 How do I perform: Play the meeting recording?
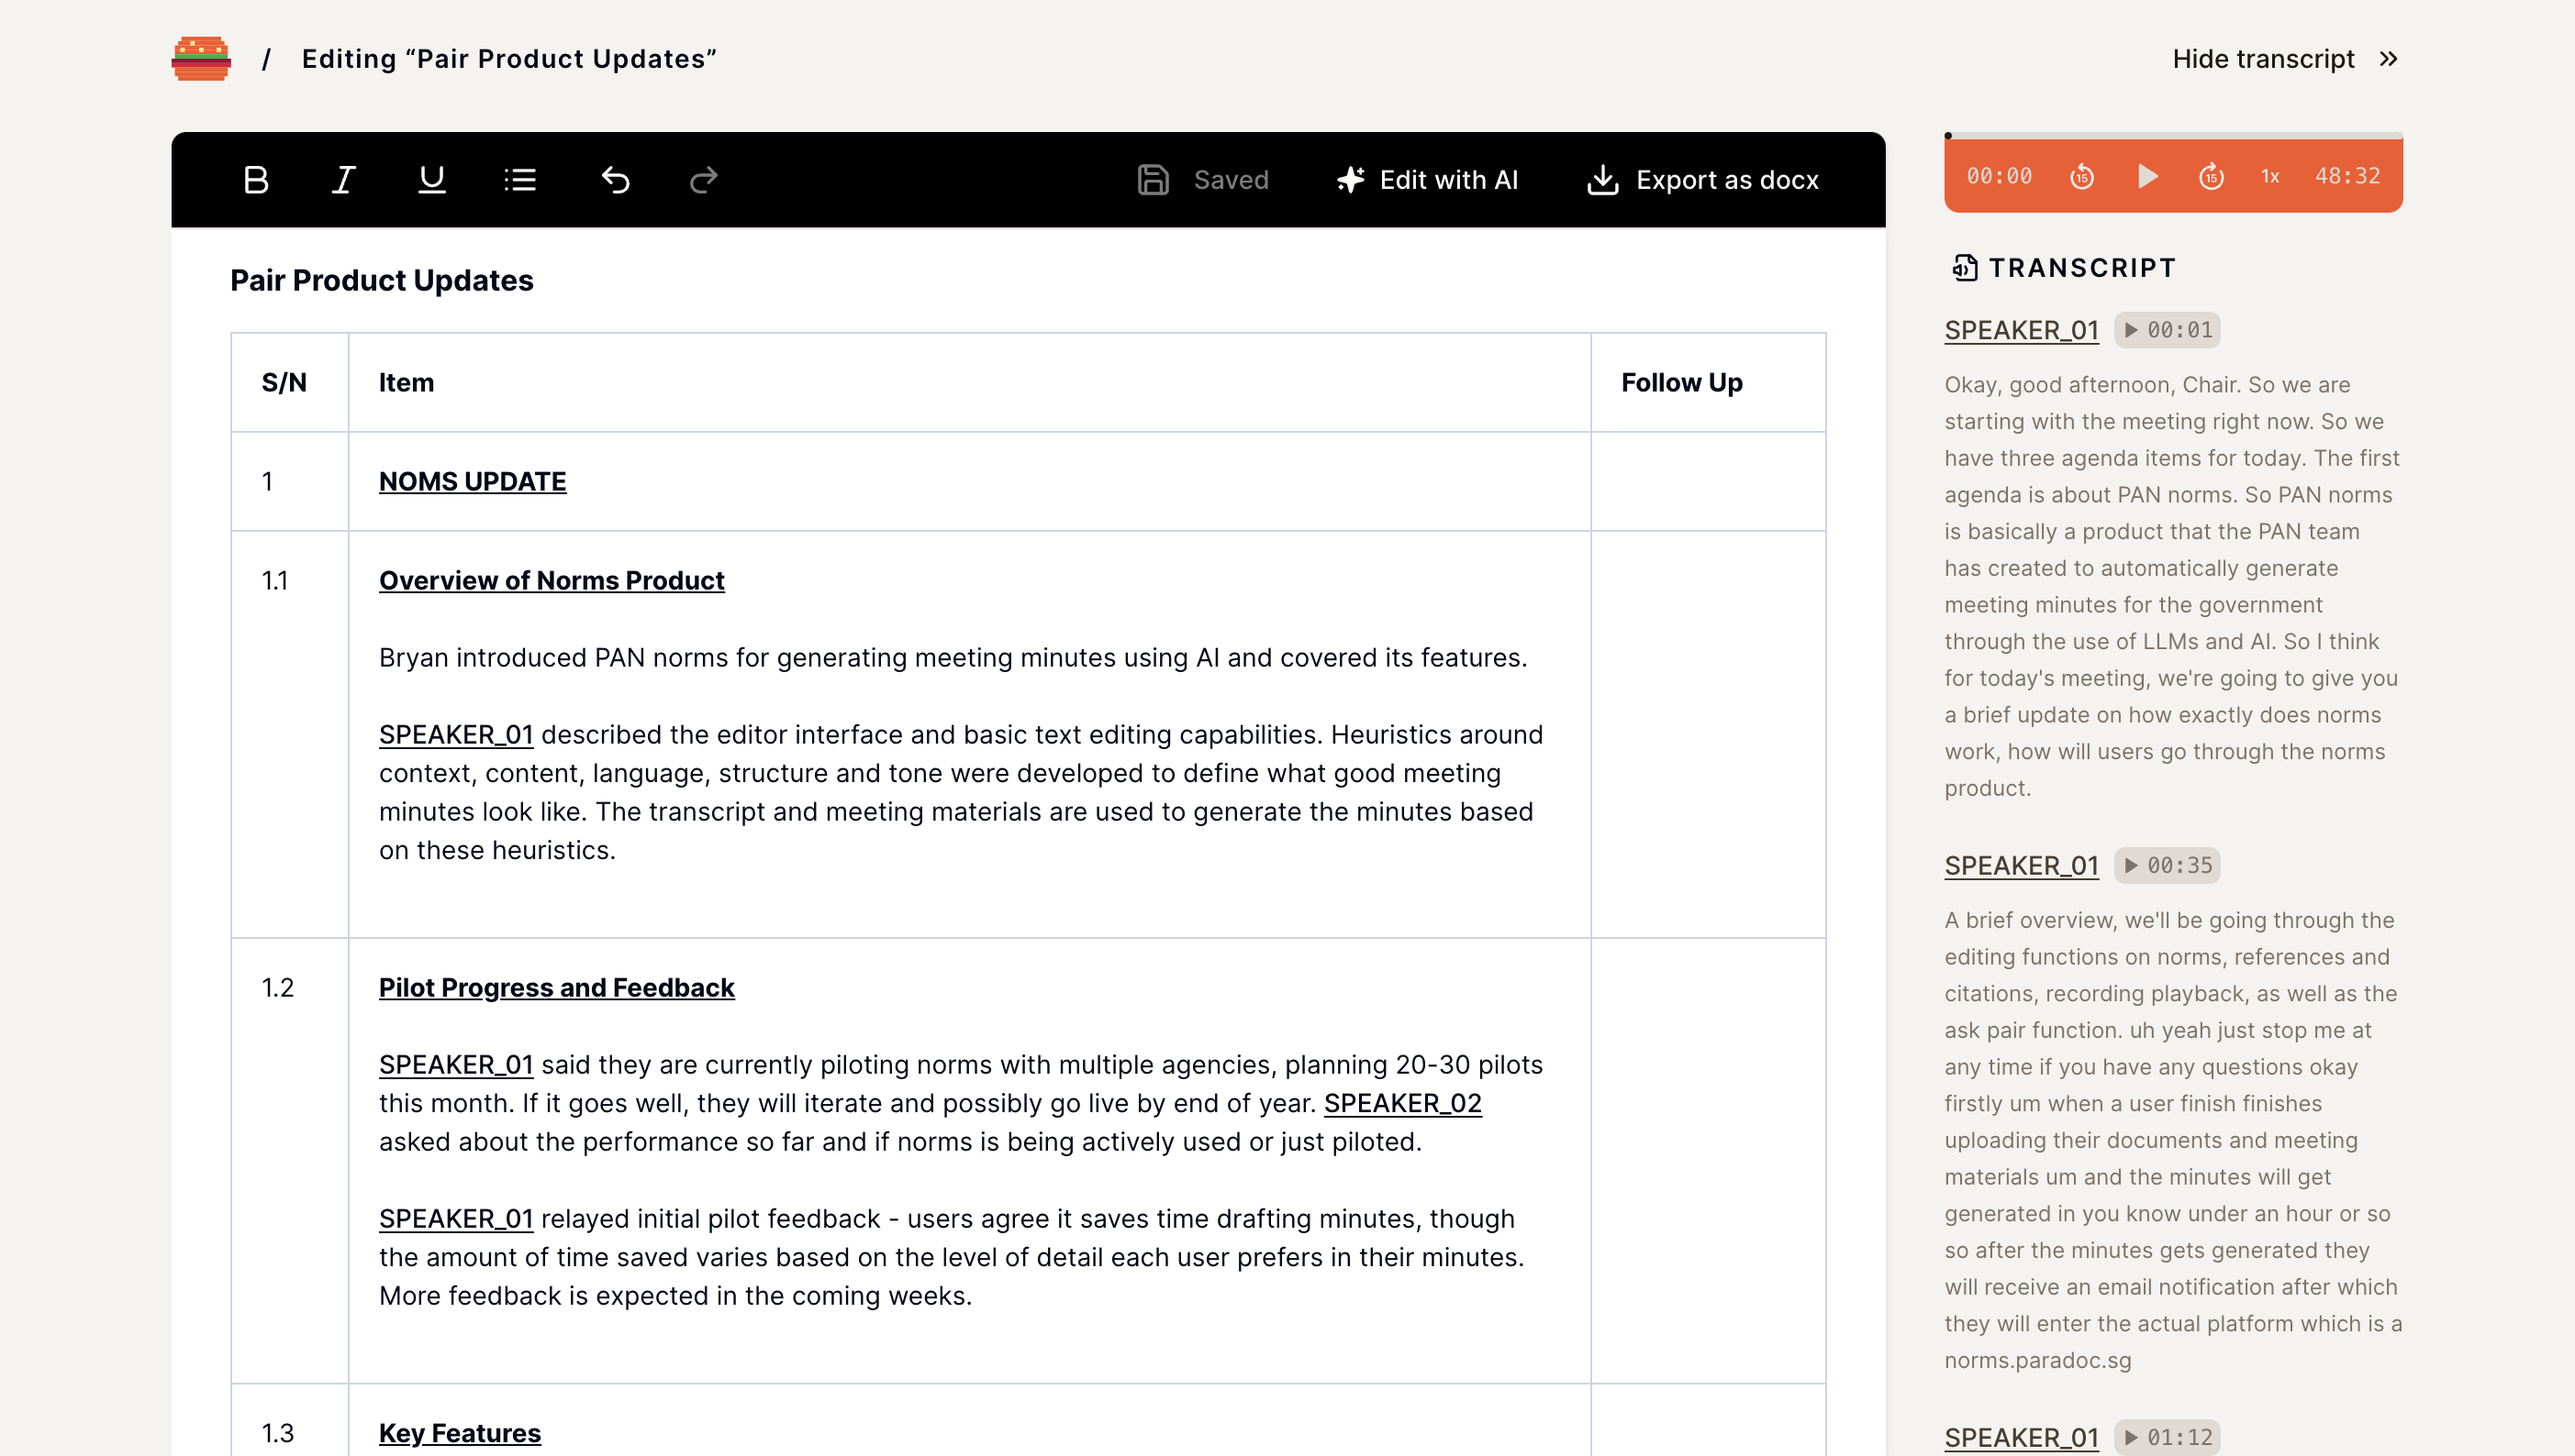[2147, 175]
